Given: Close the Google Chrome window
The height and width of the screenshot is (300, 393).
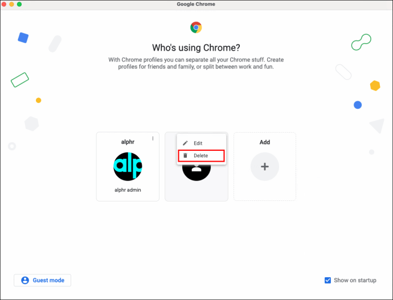Looking at the screenshot, I should point(4,4).
